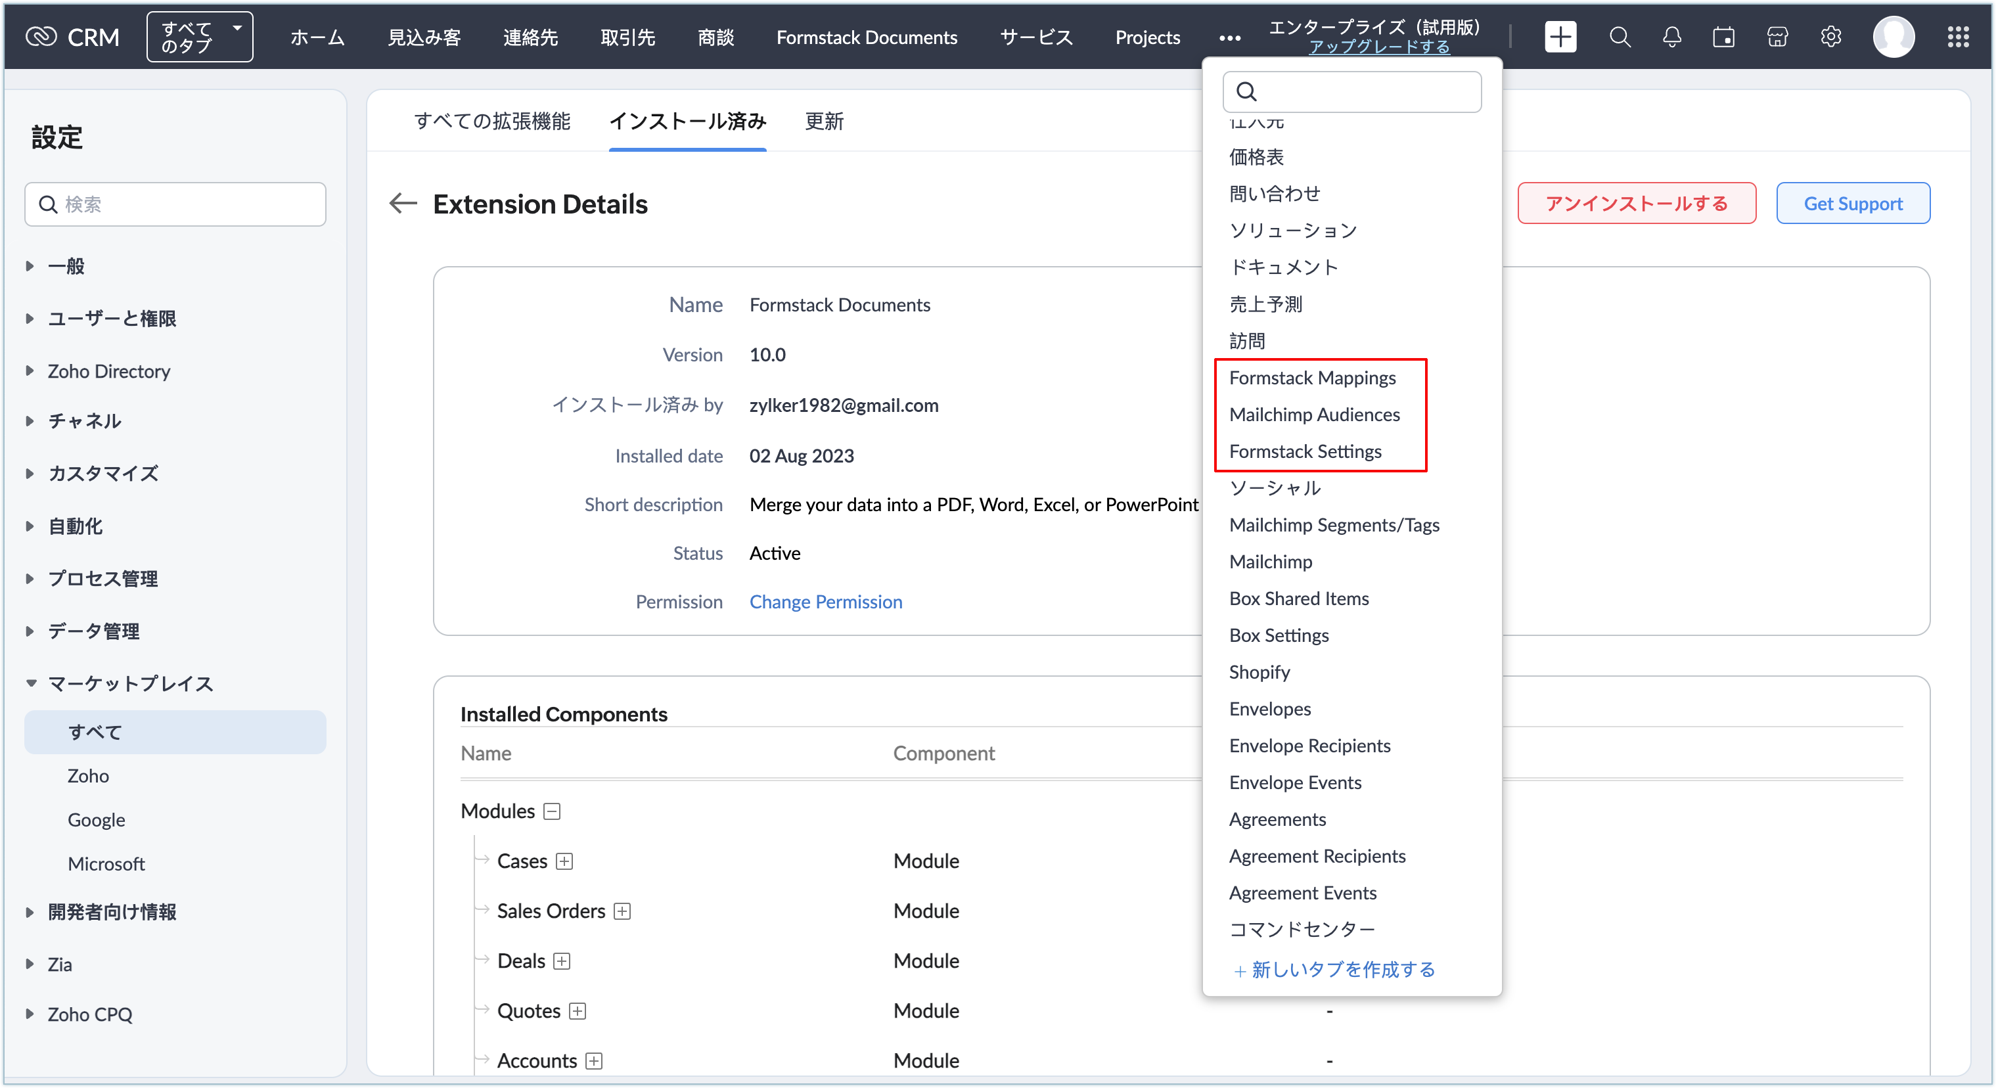The height and width of the screenshot is (1088, 1996).
Task: Click the Change Permission link
Action: (x=825, y=602)
